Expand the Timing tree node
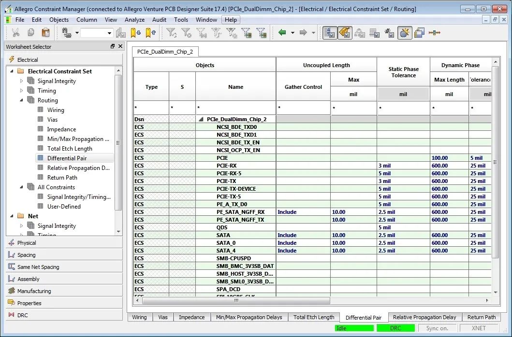 click(22, 90)
